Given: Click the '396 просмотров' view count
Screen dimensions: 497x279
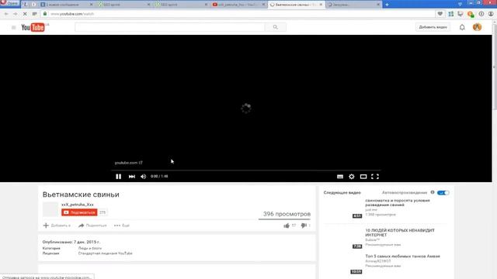Looking at the screenshot, I should point(287,214).
